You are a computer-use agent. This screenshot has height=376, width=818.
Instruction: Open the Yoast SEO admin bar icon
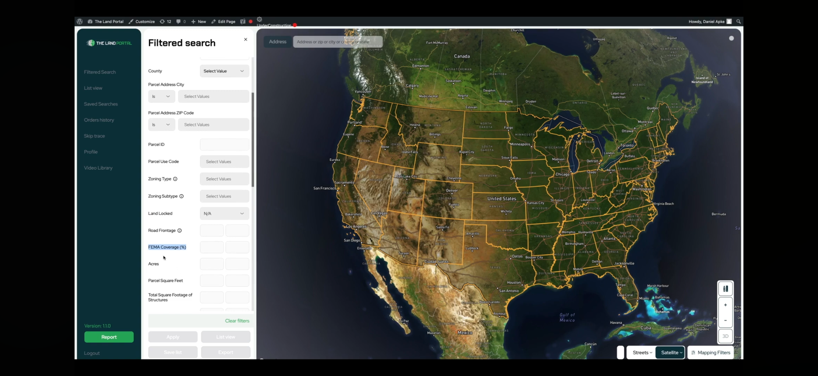pyautogui.click(x=243, y=22)
